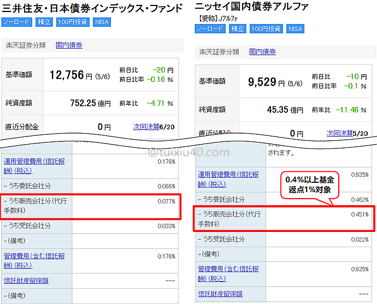This screenshot has width=377, height=304.
Task: Click the 100円投資 tag under 三井住友 fund
Action: click(x=73, y=22)
